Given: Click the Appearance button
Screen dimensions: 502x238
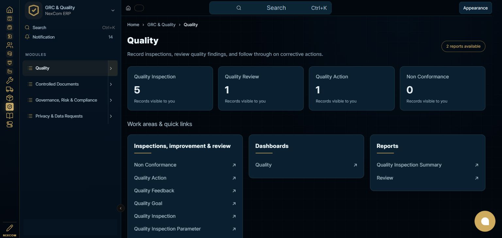Looking at the screenshot, I should (x=475, y=8).
